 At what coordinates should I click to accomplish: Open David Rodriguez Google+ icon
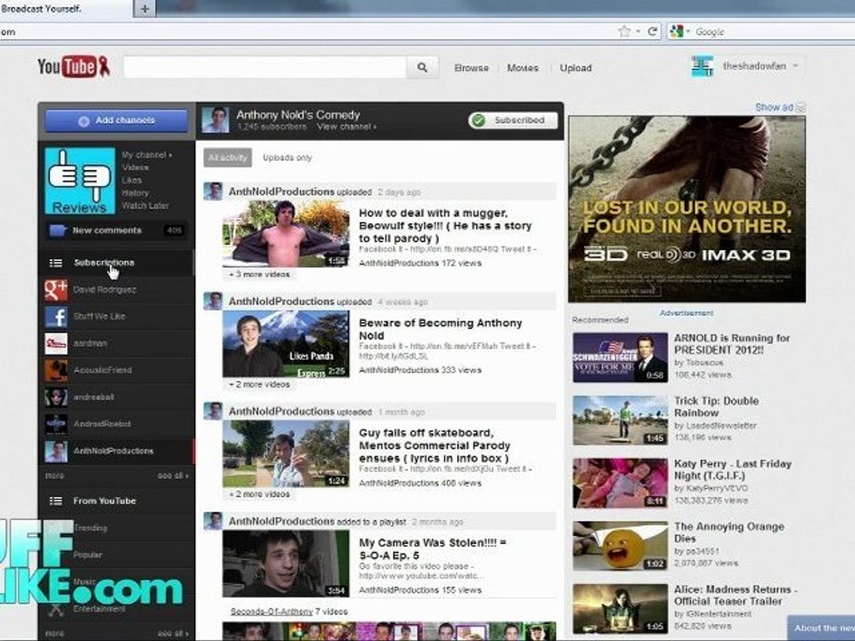tap(55, 289)
